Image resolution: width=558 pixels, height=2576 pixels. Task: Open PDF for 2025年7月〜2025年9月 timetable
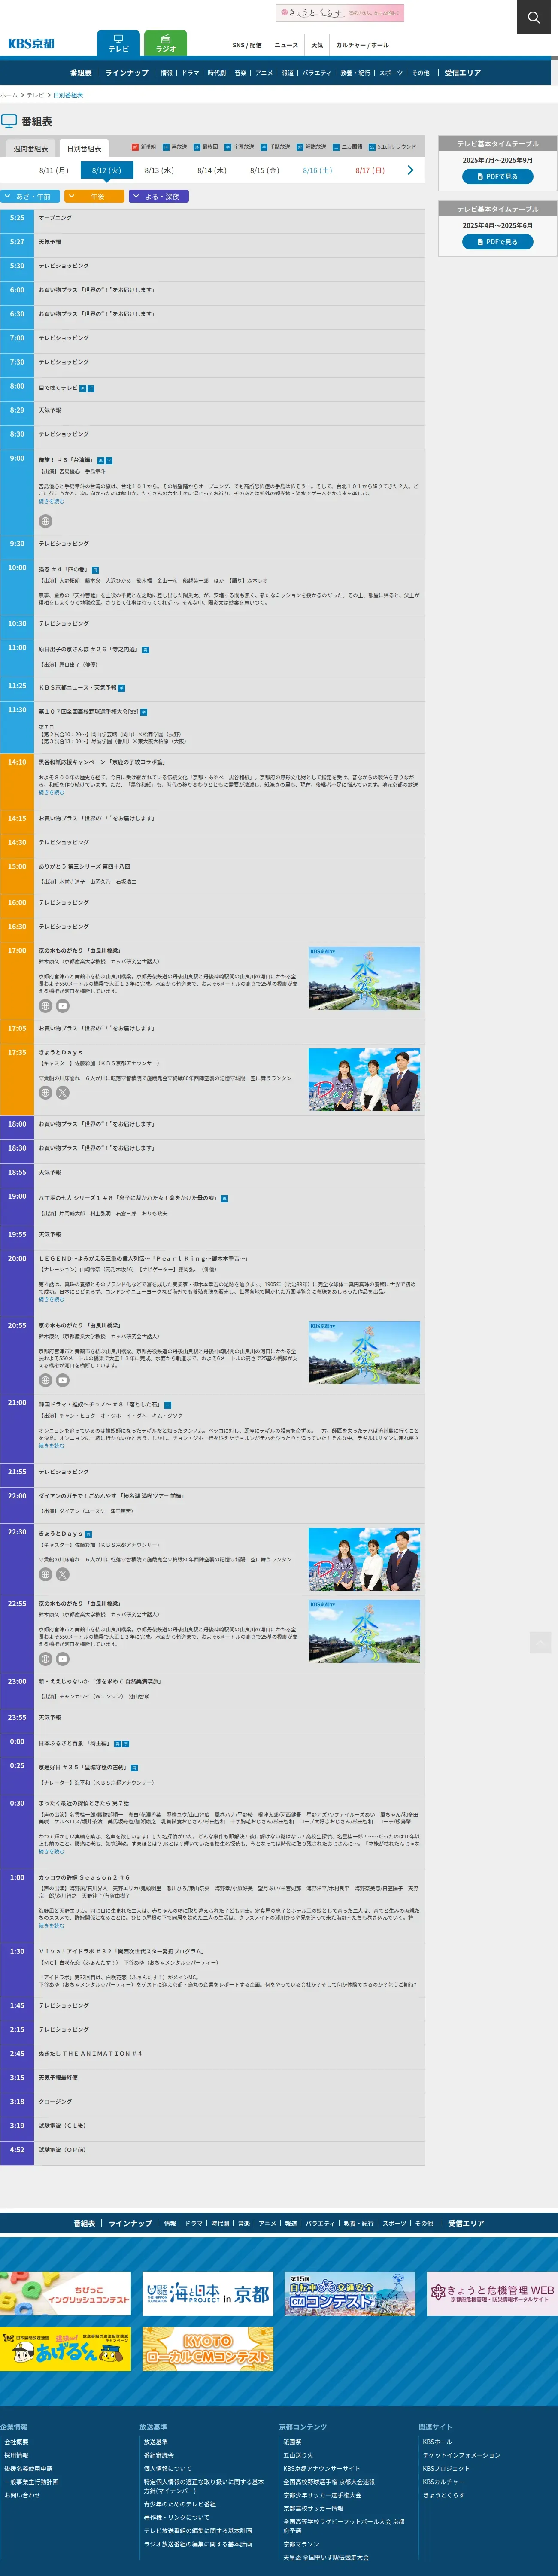point(497,176)
